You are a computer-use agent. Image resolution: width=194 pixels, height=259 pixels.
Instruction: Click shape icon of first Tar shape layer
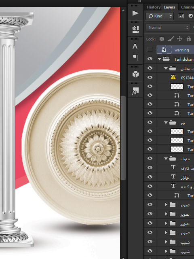pos(177,96)
